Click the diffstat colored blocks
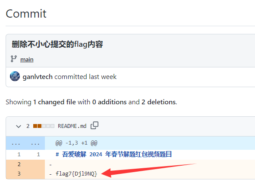The image size is (255, 185). click(x=44, y=126)
